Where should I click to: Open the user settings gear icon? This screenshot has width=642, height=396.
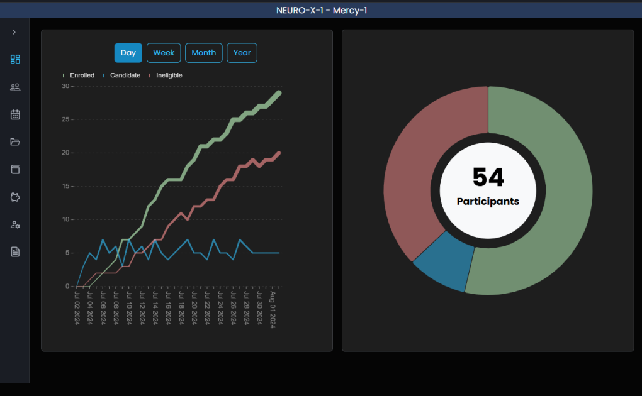[x=15, y=224]
